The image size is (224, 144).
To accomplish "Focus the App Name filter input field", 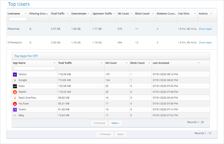I will tap(34, 68).
